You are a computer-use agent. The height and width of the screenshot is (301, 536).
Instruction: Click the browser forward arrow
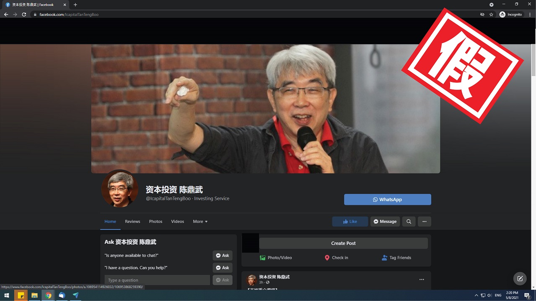coord(15,14)
